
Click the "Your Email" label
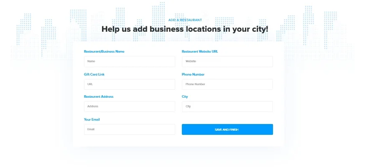click(92, 119)
